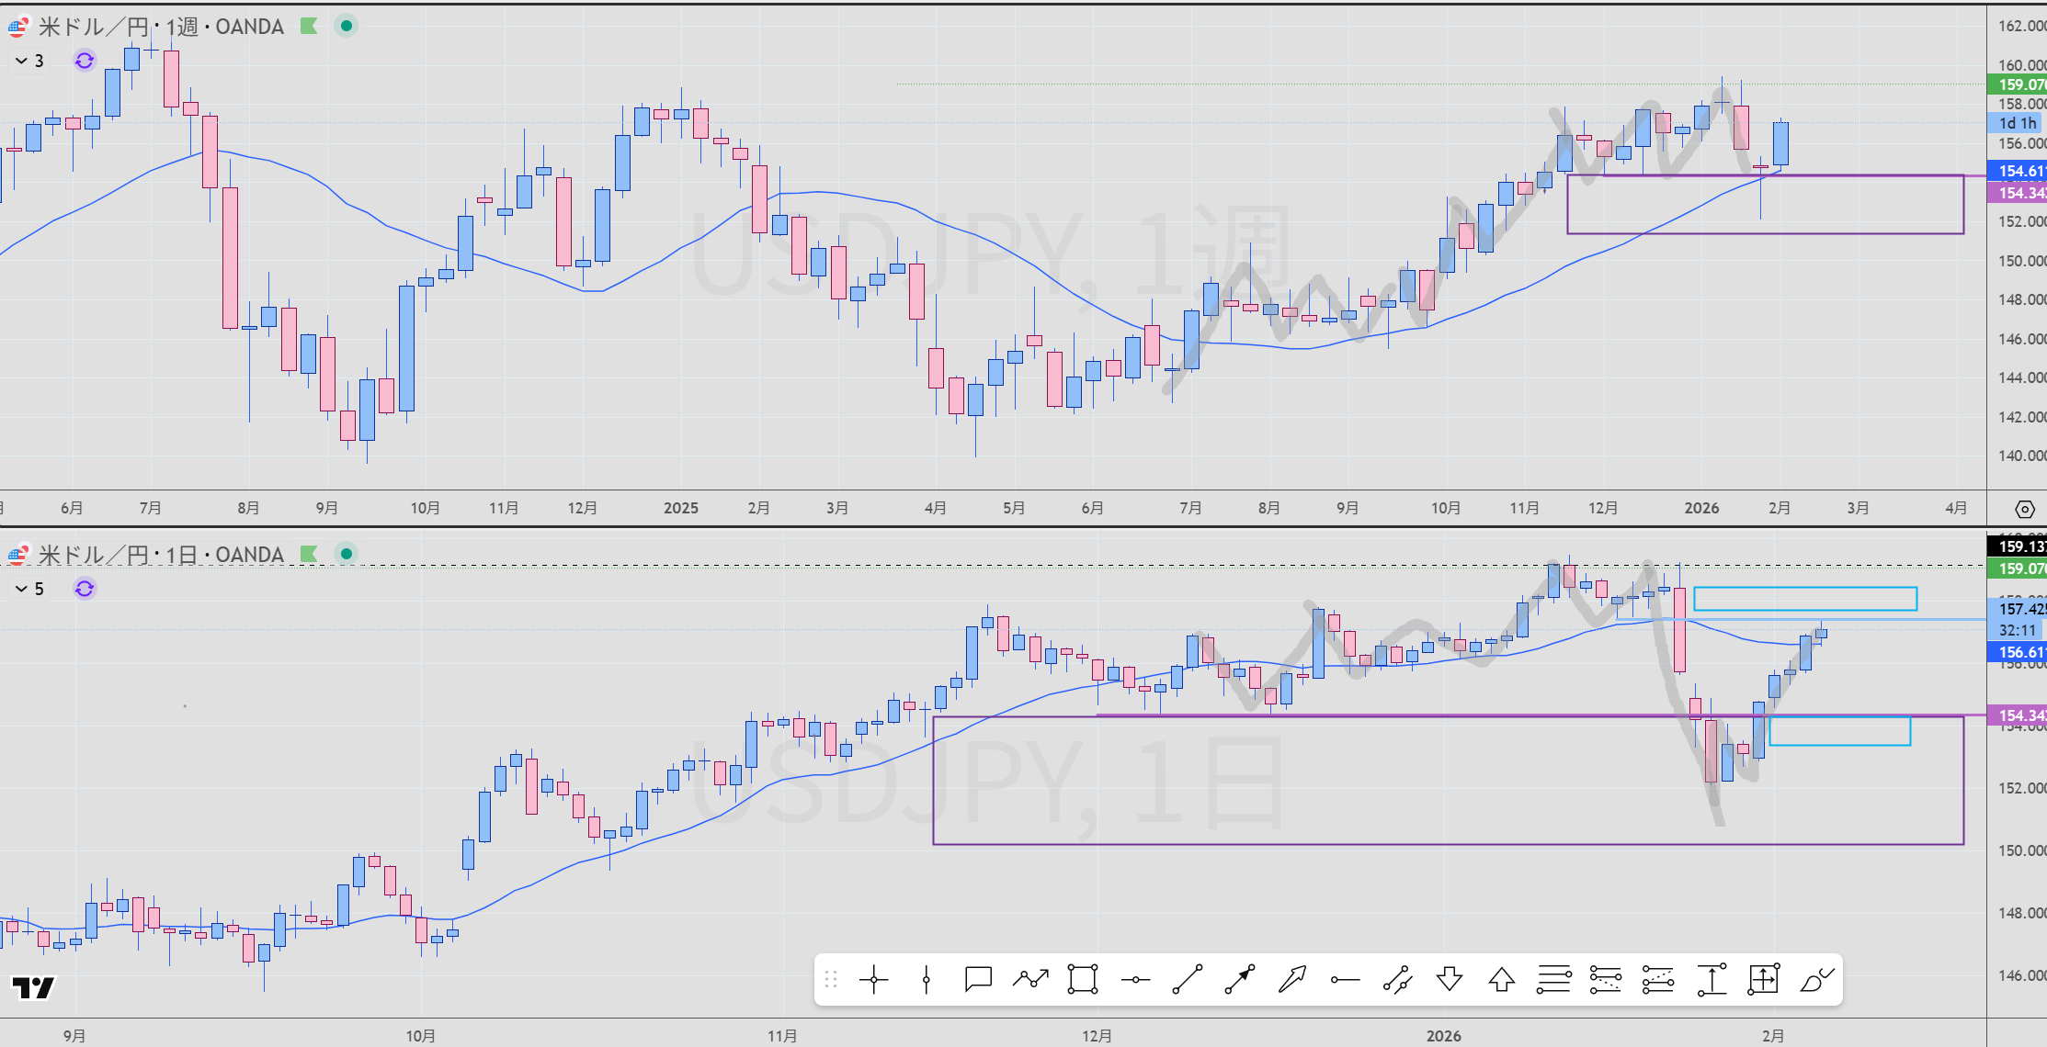Viewport: 2047px width, 1047px height.
Task: Click the purple sync icon on daily chart
Action: pos(85,589)
